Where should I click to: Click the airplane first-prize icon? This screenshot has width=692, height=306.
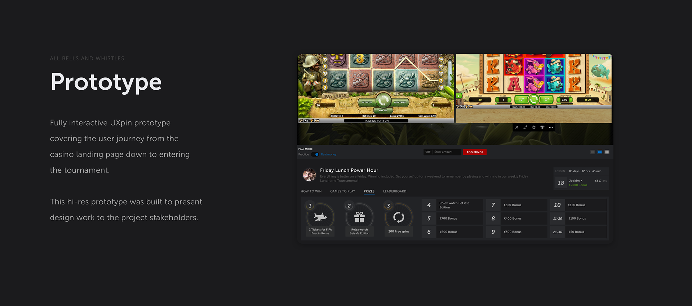coord(320,217)
